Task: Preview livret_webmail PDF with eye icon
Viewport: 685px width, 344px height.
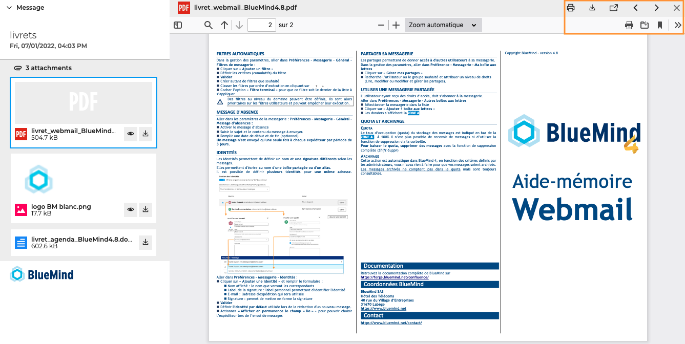Action: [x=131, y=134]
